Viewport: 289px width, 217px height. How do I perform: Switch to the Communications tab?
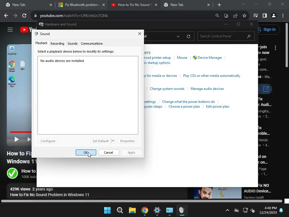(x=92, y=44)
